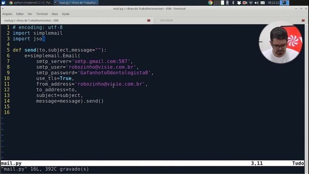309x174 pixels.
Task: Click the Chrome icon in the system tray
Action: (211, 2)
